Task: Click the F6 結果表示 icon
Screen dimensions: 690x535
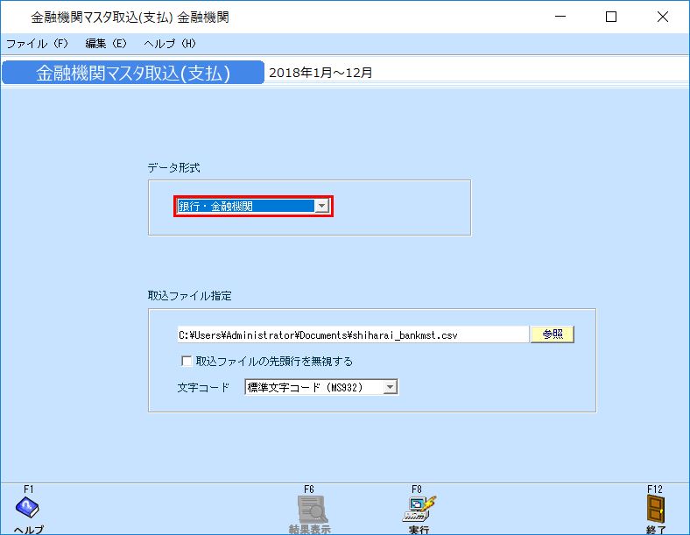Action: (312, 510)
